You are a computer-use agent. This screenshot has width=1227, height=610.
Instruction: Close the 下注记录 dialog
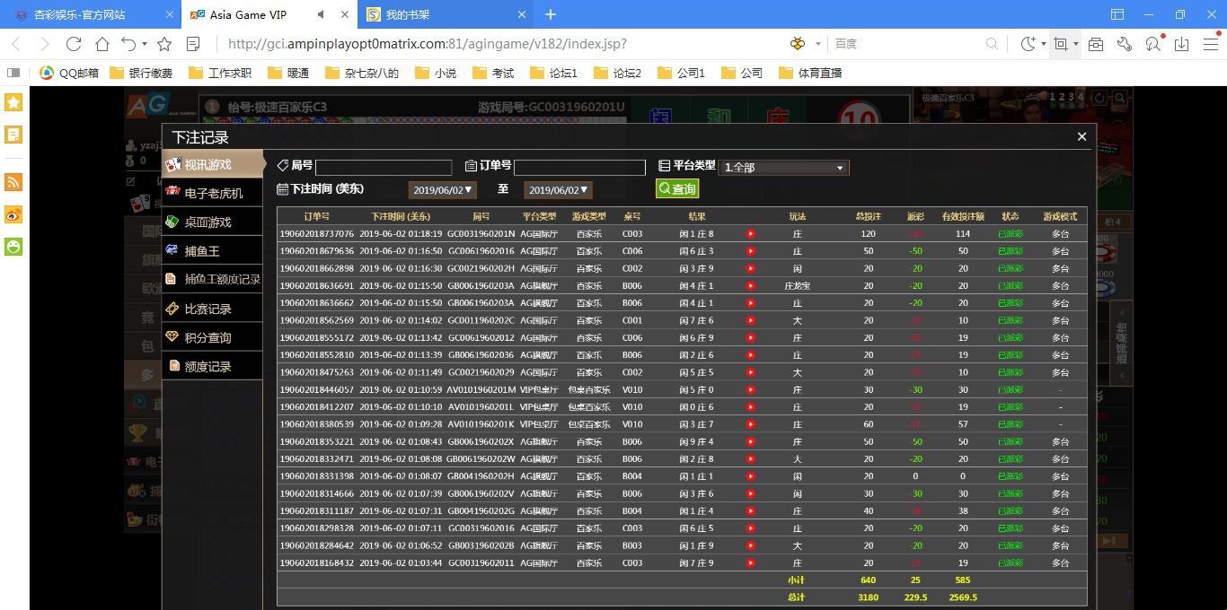coord(1081,136)
